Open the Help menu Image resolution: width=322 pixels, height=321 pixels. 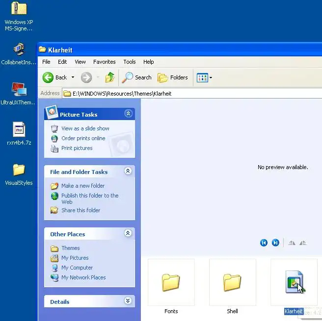click(148, 62)
